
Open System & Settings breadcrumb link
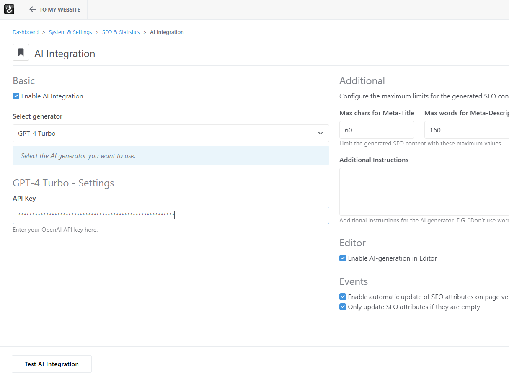pyautogui.click(x=70, y=32)
